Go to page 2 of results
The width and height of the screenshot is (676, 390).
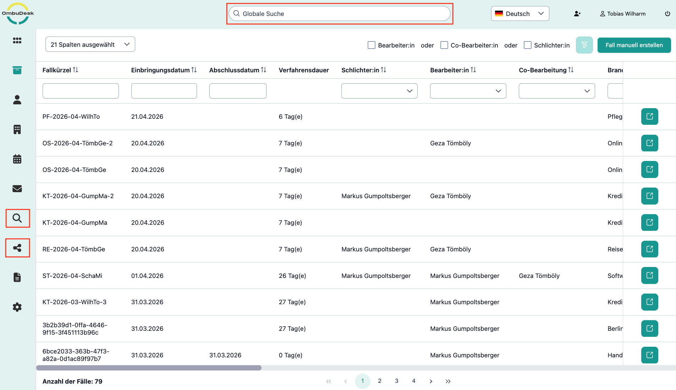pos(380,381)
